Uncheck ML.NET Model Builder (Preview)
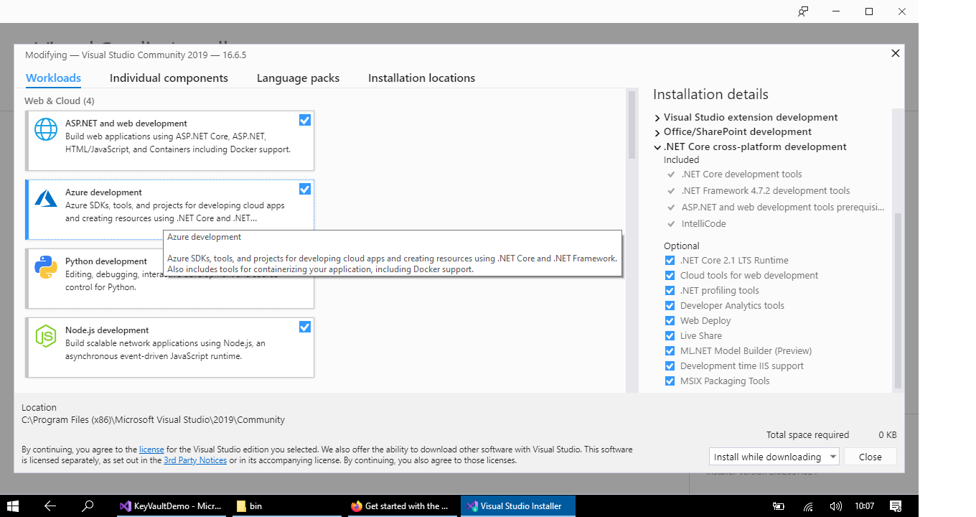This screenshot has height=517, width=976. pyautogui.click(x=670, y=350)
